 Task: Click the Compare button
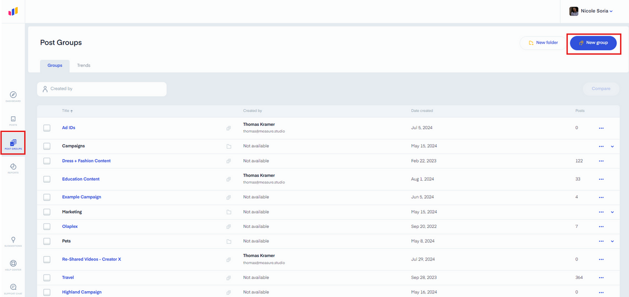click(601, 89)
